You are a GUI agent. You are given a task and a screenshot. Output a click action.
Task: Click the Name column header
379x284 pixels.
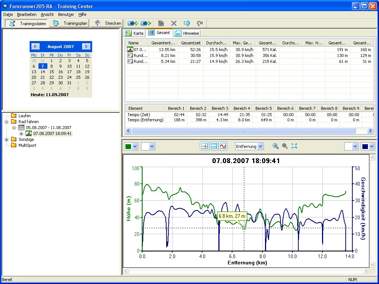[x=137, y=43]
